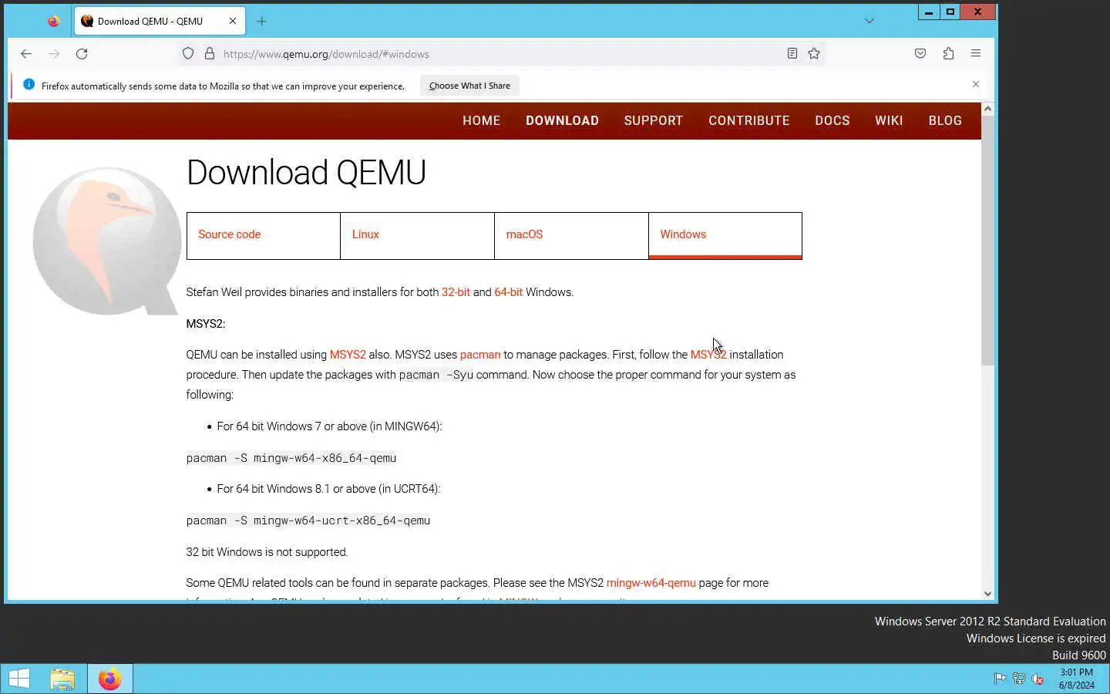Click the forward navigation arrow

tap(54, 54)
